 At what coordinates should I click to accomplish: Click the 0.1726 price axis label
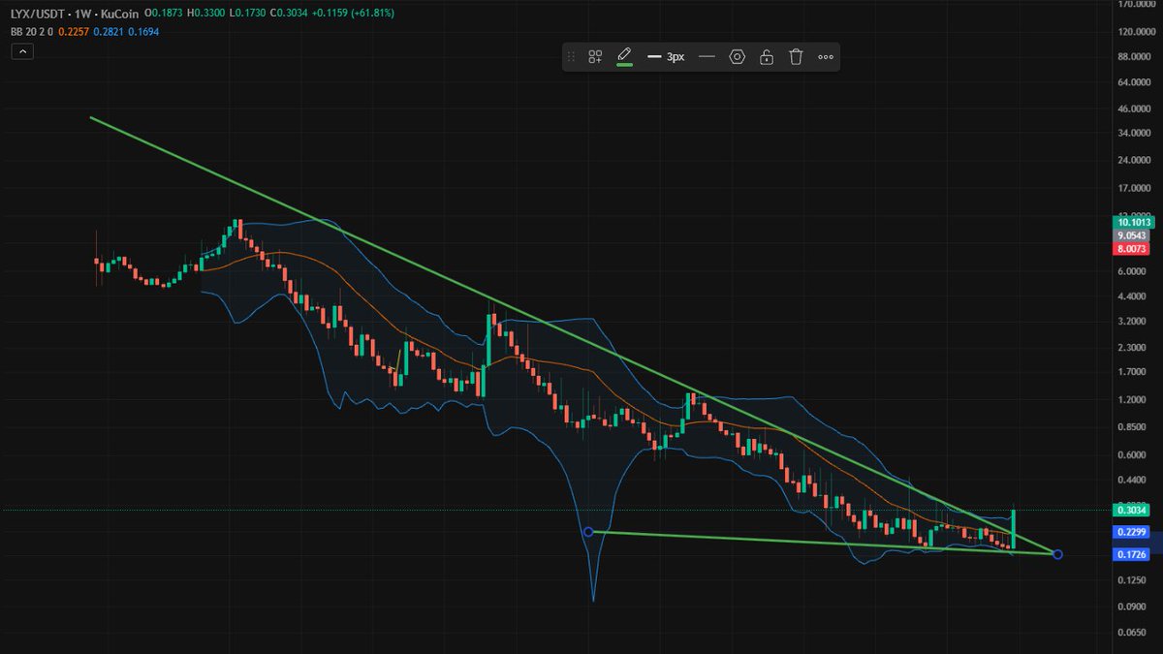(1132, 554)
